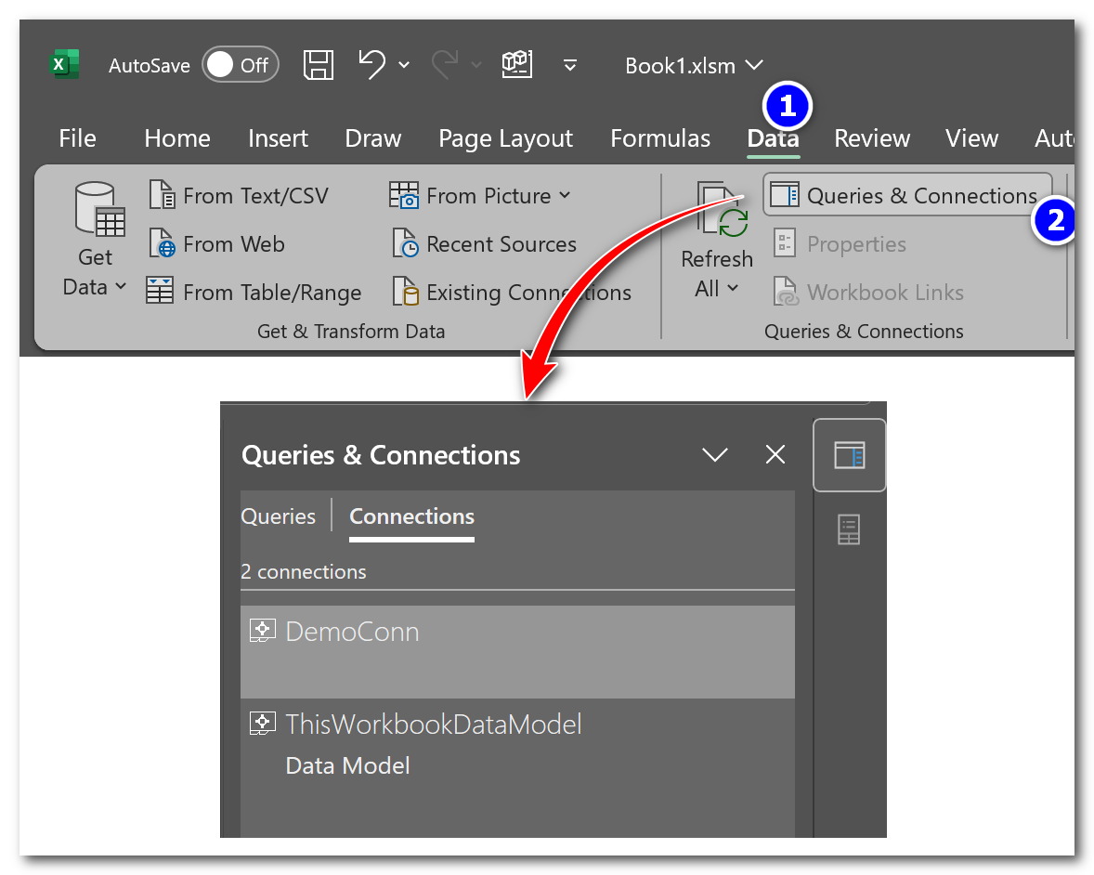Click the lower sidebar pane icon

click(x=849, y=529)
